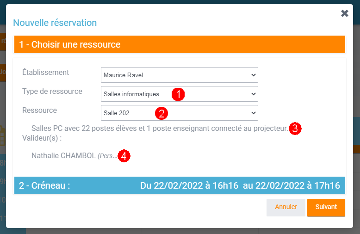Open the Établissement dropdown showing Maurice Ravel
This screenshot has height=234, width=360.
(179, 75)
